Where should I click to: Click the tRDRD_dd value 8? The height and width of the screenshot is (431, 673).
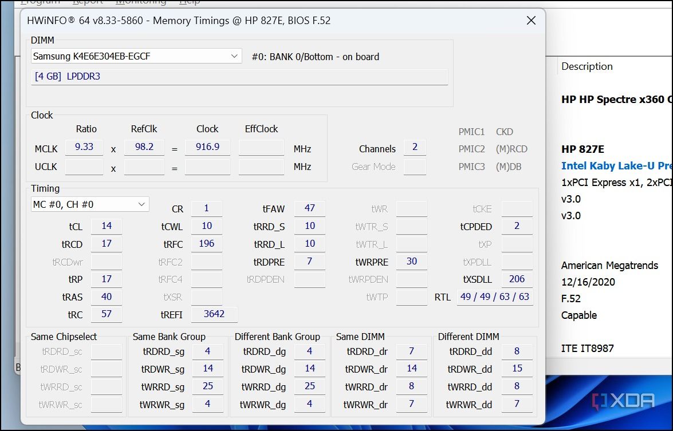pyautogui.click(x=517, y=351)
